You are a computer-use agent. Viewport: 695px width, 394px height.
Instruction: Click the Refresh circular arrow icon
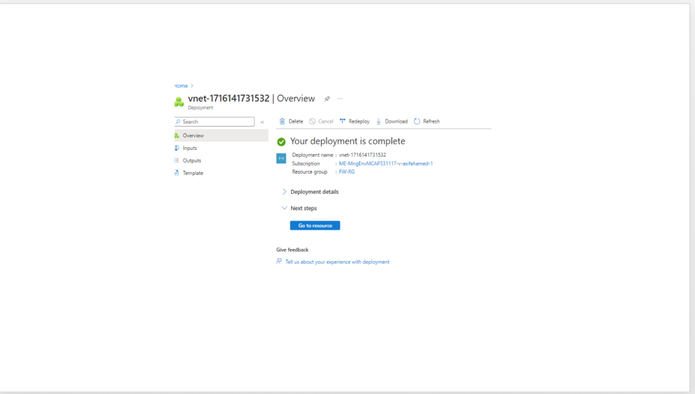coord(417,121)
